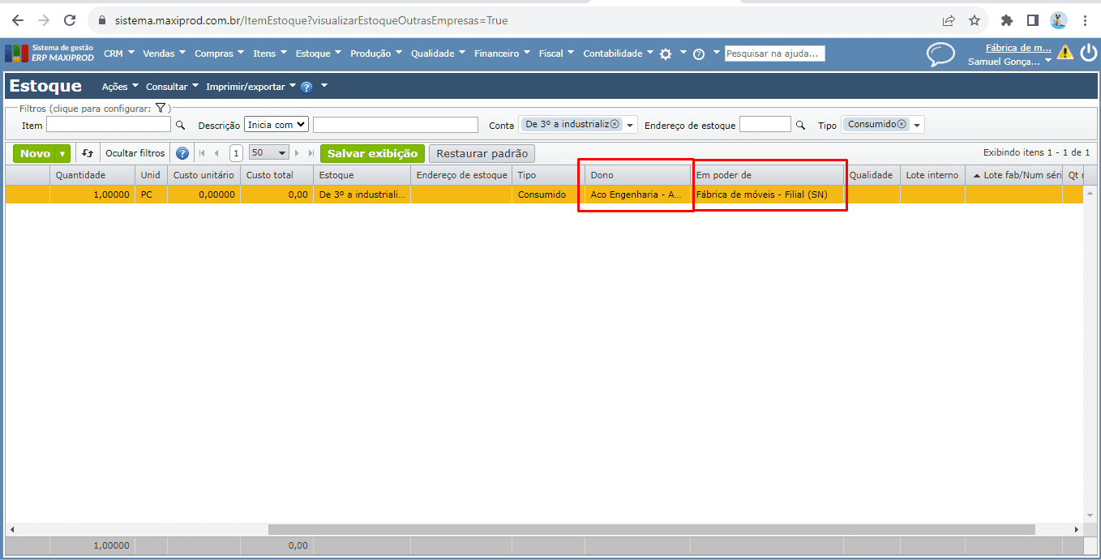This screenshot has width=1101, height=560.
Task: Open the browser extensions puzzle icon
Action: [1007, 20]
